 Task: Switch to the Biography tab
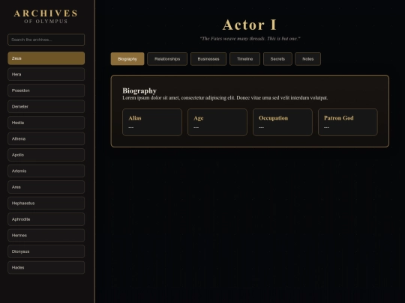[x=127, y=59]
